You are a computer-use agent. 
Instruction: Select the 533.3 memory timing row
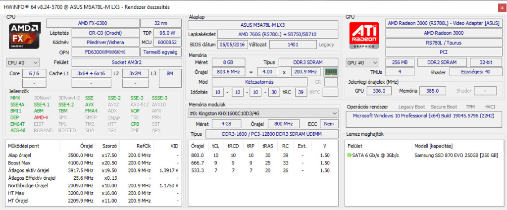263,170
